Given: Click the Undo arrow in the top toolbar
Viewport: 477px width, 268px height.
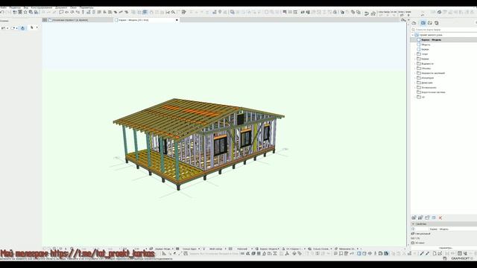Looking at the screenshot, I should tap(2, 12).
